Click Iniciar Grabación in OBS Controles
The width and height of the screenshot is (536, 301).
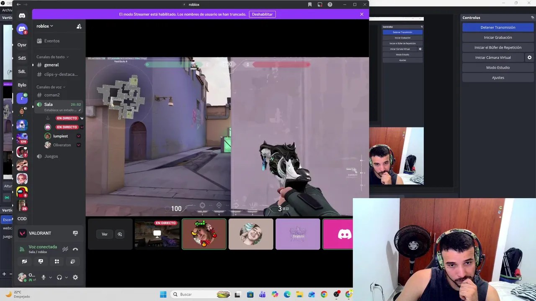click(498, 37)
